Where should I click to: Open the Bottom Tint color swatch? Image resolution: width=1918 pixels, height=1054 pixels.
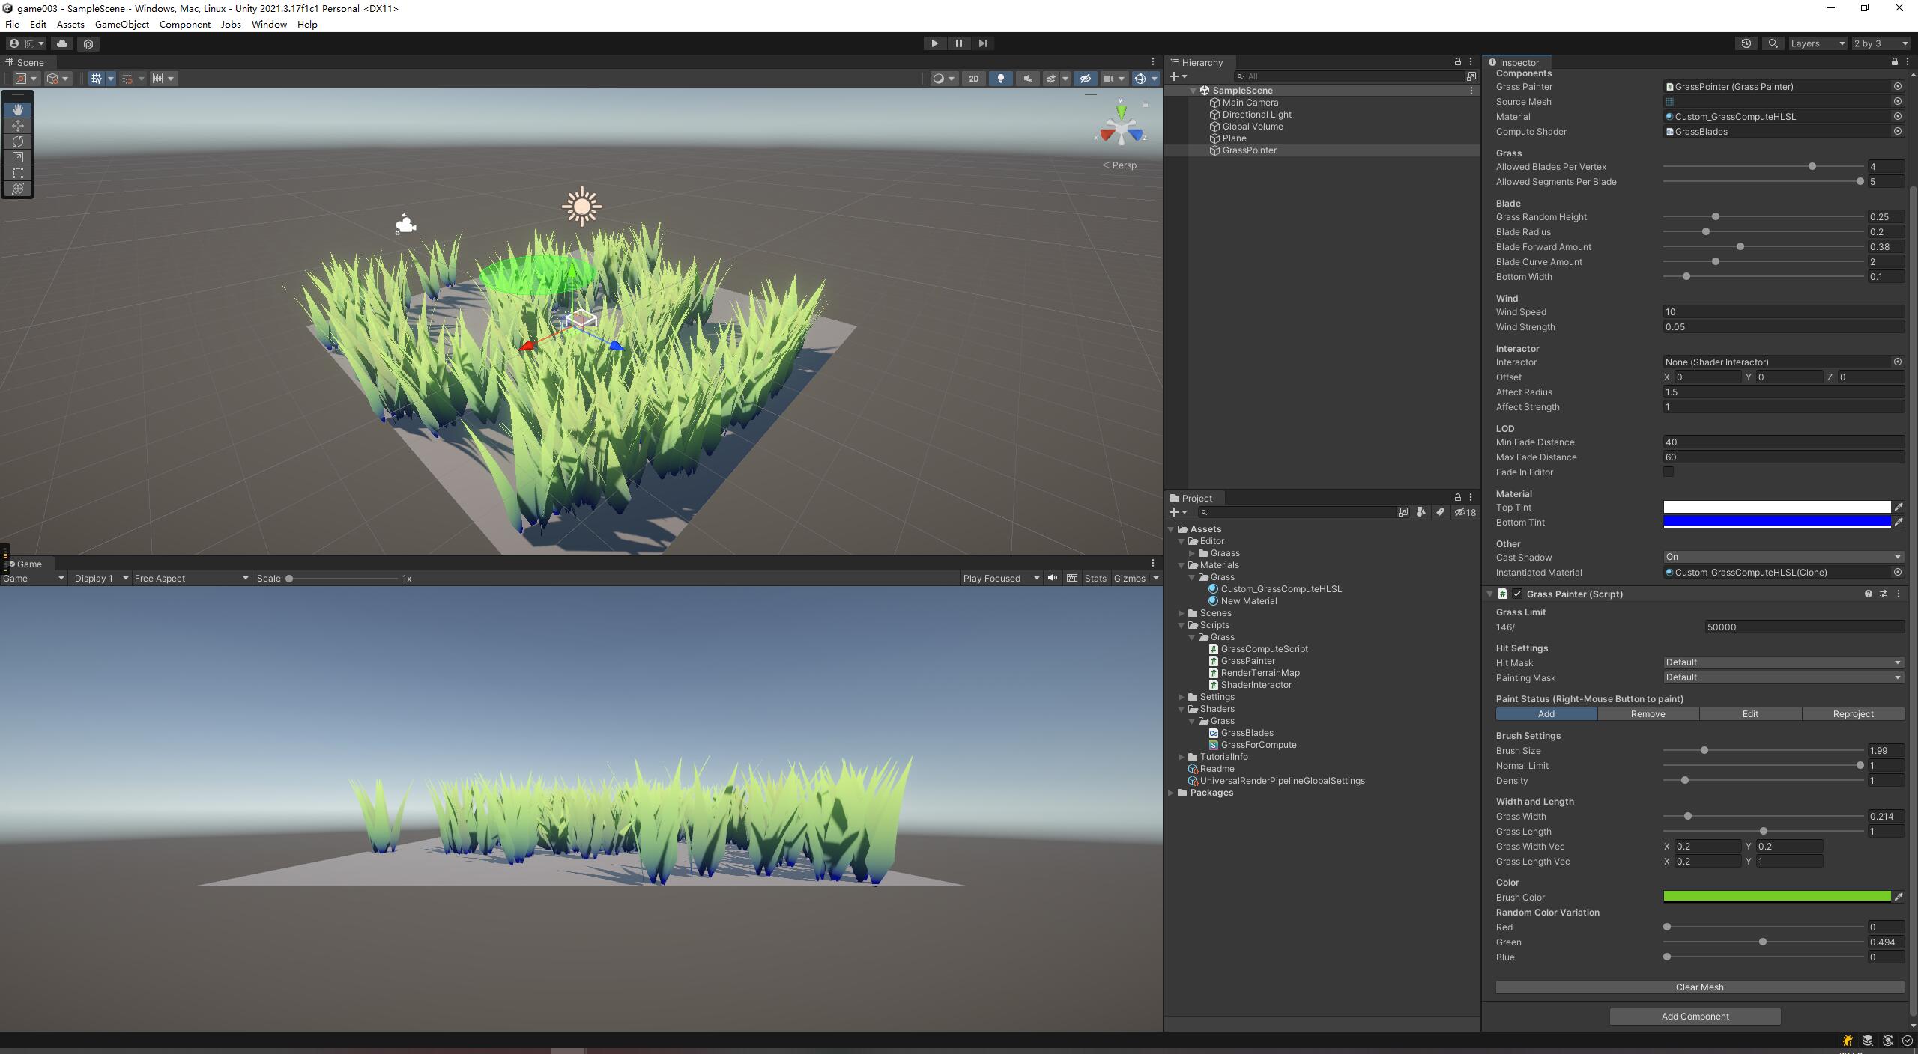(1776, 522)
